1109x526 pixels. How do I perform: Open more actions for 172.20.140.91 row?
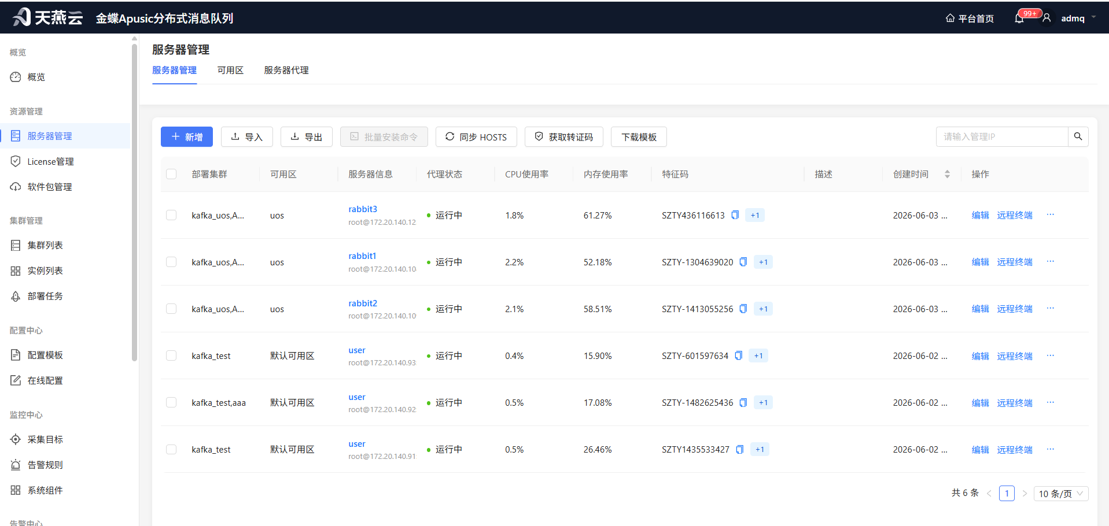click(1050, 449)
